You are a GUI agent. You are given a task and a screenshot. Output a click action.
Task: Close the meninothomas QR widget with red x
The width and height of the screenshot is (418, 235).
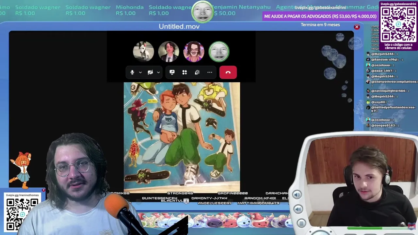[x=43, y=190]
